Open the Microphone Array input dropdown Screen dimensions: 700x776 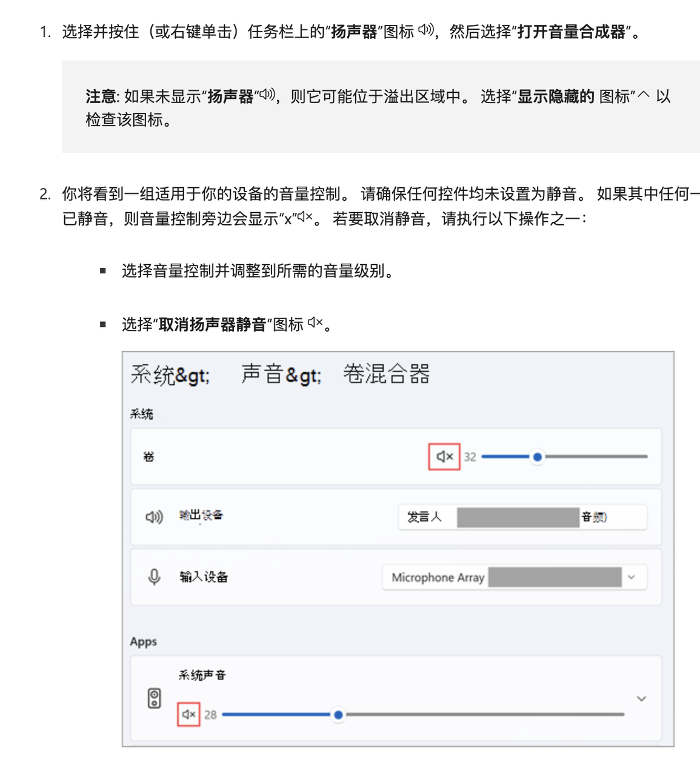[515, 577]
